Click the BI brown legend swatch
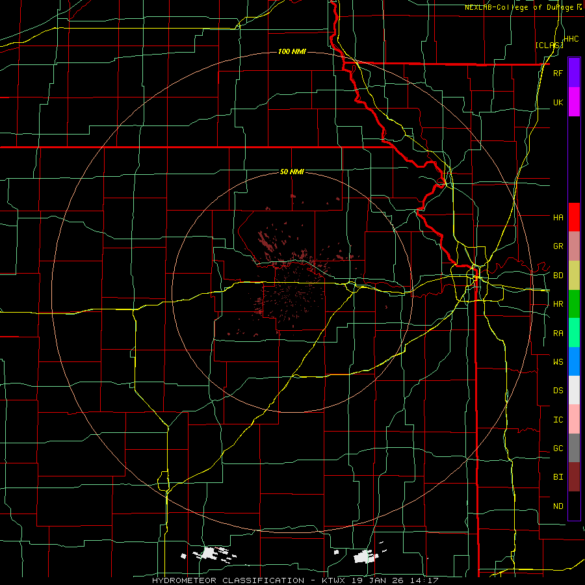Image resolution: width=585 pixels, height=585 pixels. (x=574, y=477)
